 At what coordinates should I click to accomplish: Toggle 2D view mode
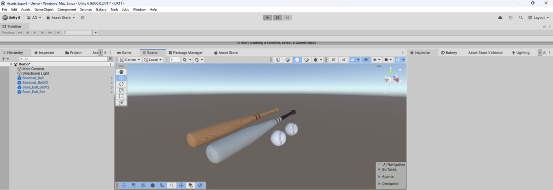[334, 59]
